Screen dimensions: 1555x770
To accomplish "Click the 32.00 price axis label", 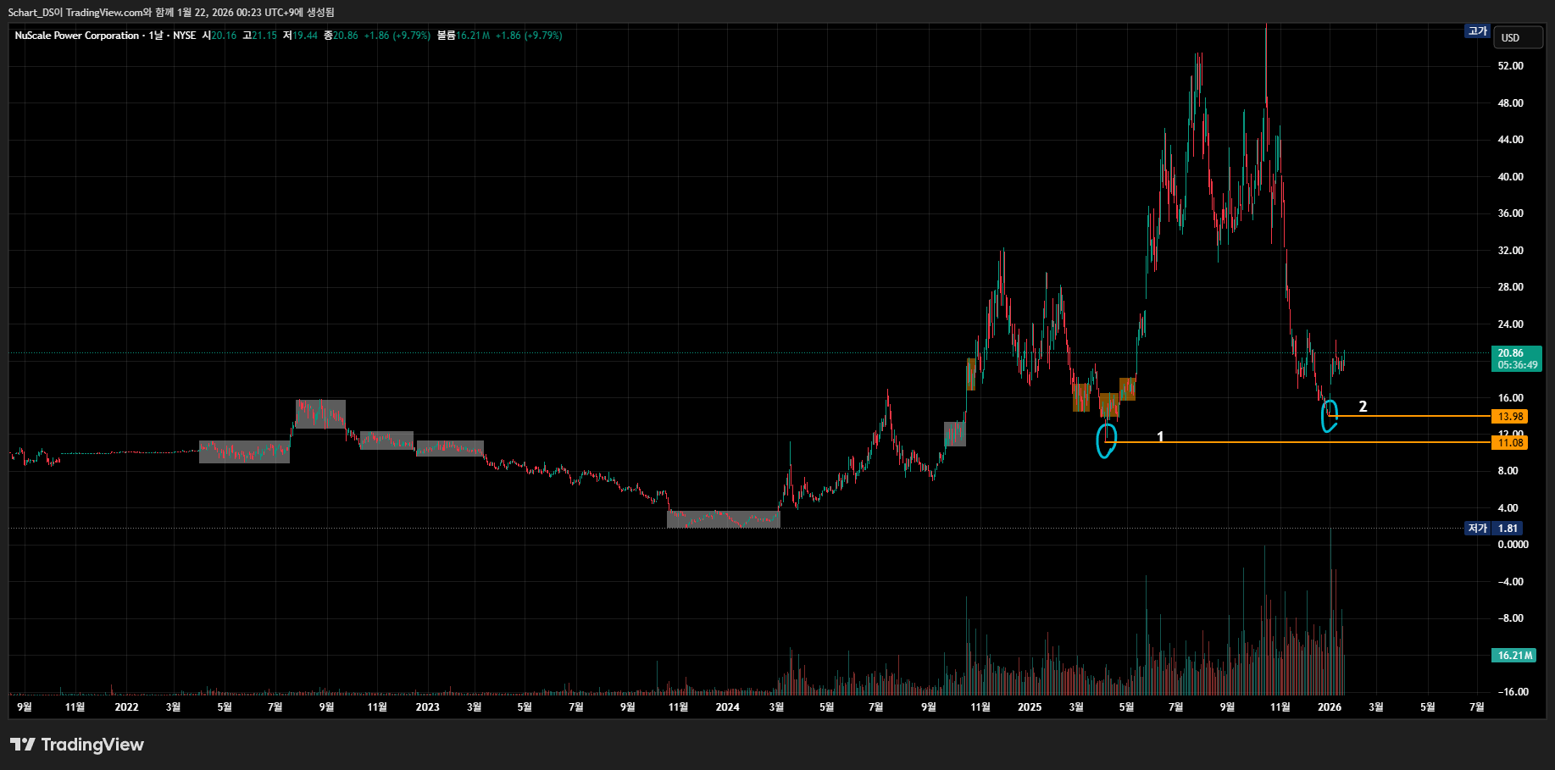I will pos(1510,251).
